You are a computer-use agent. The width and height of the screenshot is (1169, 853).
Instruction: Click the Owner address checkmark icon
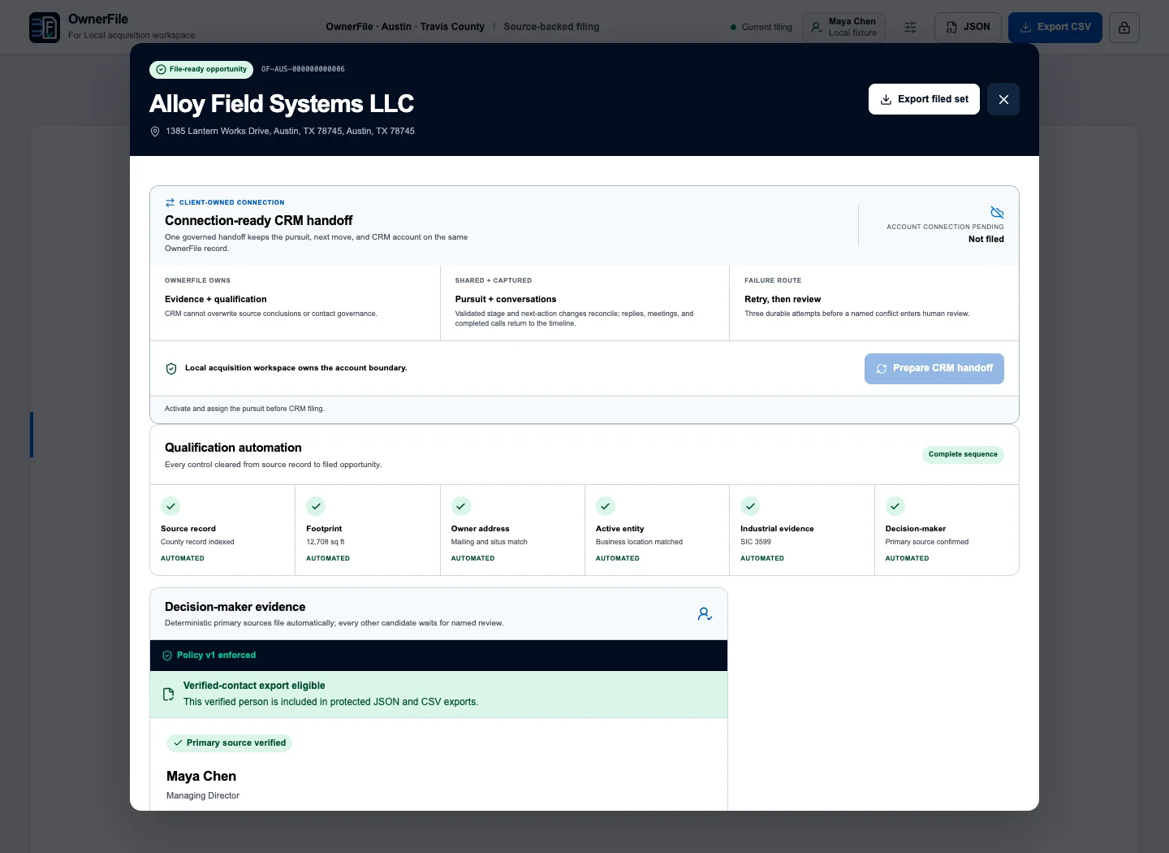461,506
